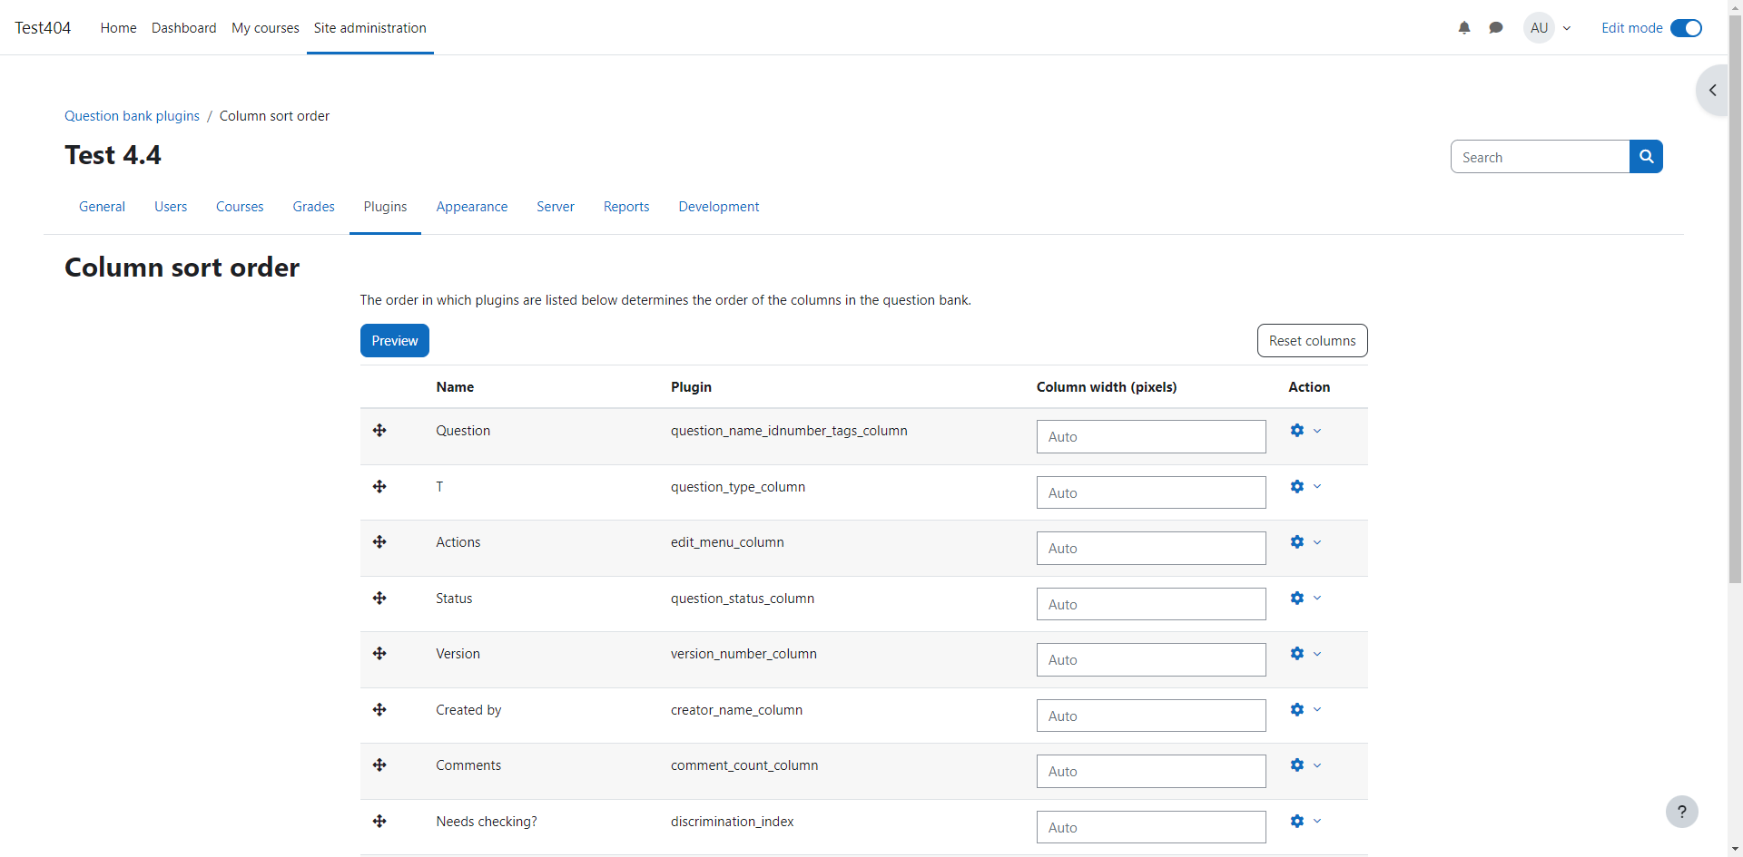This screenshot has height=857, width=1743.
Task: Switch to the Reports tab
Action: pos(626,207)
